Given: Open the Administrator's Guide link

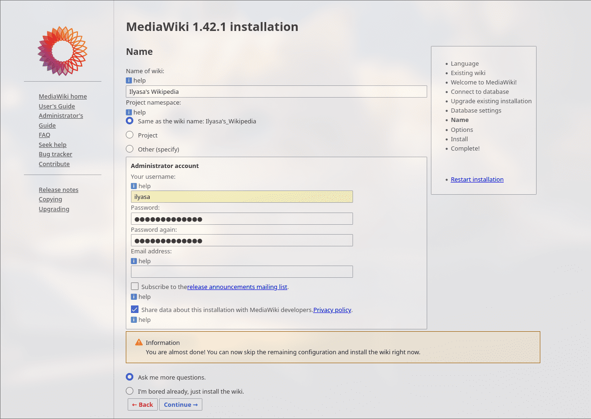Looking at the screenshot, I should tap(61, 121).
